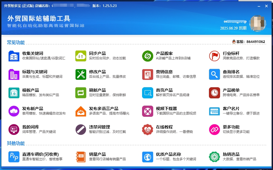
Task: Select 营销信息 feature title
Action: pos(164,72)
